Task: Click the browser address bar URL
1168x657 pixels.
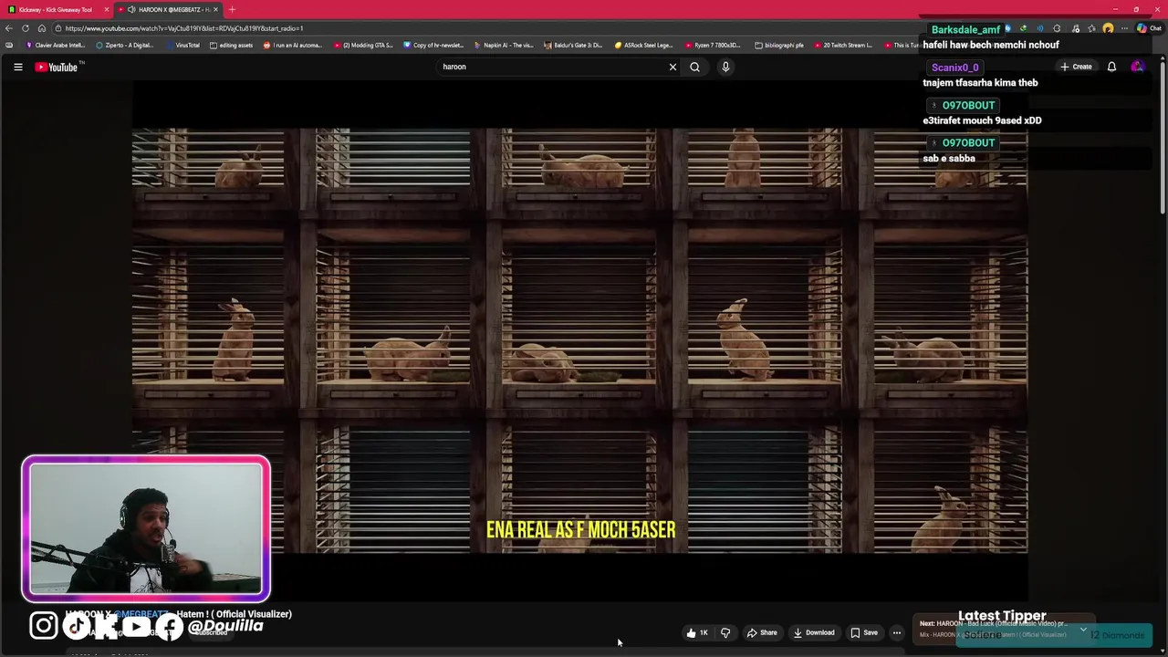Action: coord(184,28)
